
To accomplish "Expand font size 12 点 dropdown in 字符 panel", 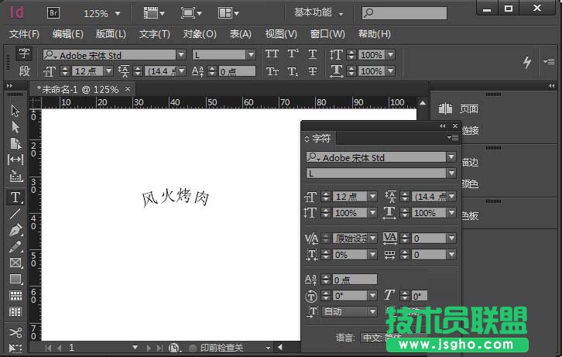I will pos(373,197).
